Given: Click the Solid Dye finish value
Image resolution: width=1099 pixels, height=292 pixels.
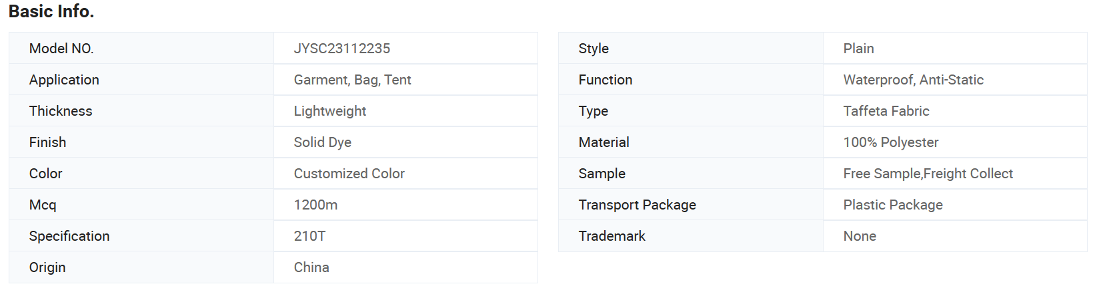Looking at the screenshot, I should click(x=323, y=142).
